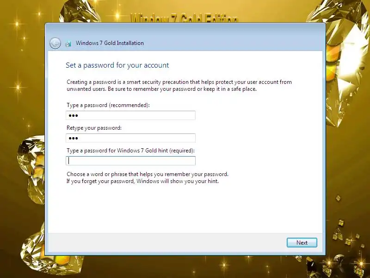370x278 pixels.
Task: Click the 'Retype your password:' label
Action: (94, 128)
